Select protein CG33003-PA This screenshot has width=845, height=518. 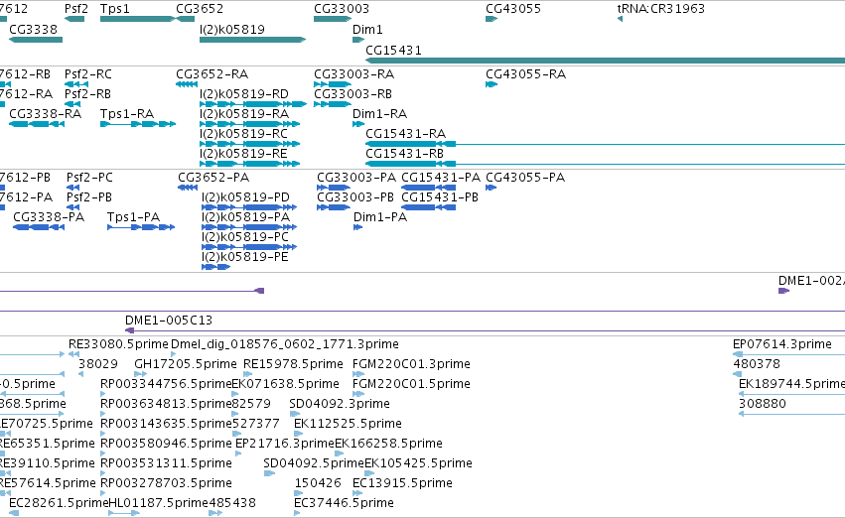coord(356,178)
